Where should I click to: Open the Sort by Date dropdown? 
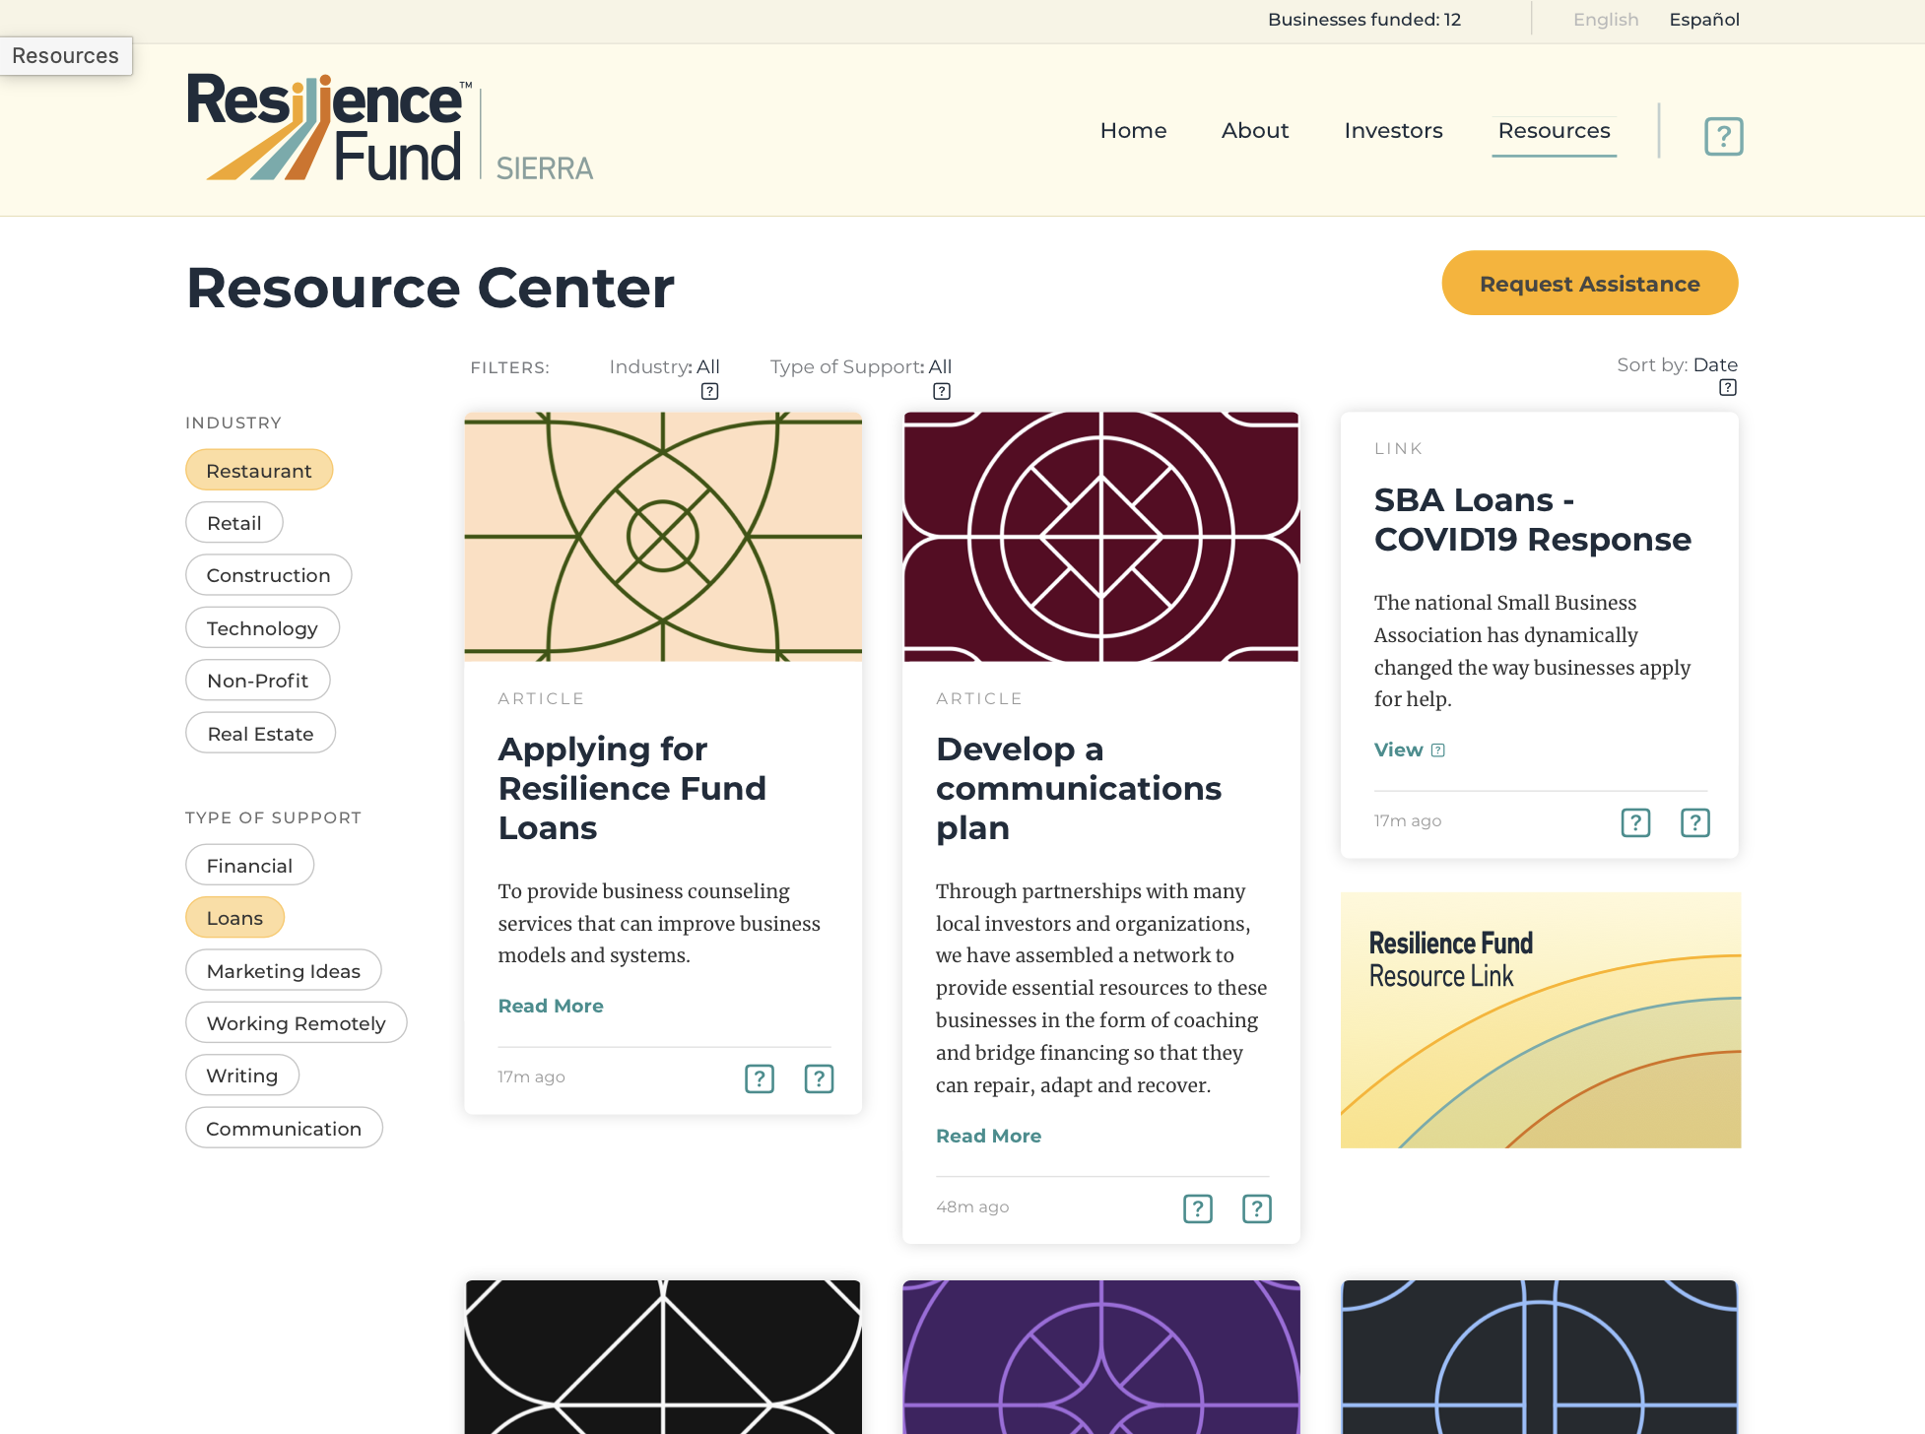pos(1677,365)
